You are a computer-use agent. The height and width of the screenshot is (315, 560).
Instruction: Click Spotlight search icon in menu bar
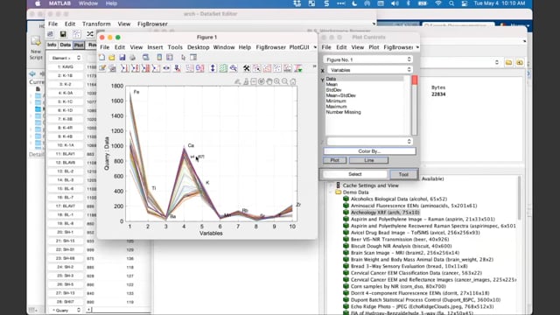pyautogui.click(x=451, y=3)
